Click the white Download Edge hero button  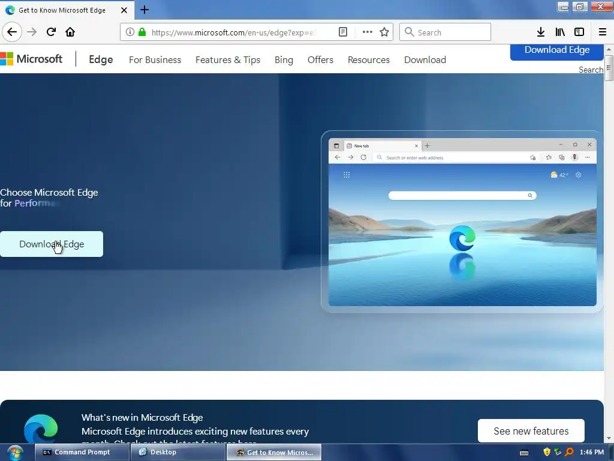tap(52, 244)
